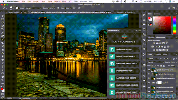Hide the Levels 1 adjustment layer
Image resolution: width=178 pixels, height=100 pixels.
coord(149,83)
